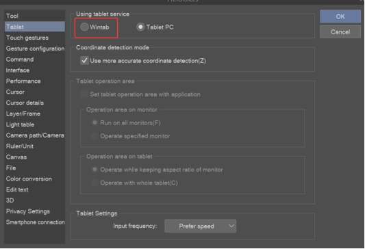Click the Input frequency label
Viewport: 365px width, 249px height.
(x=135, y=226)
